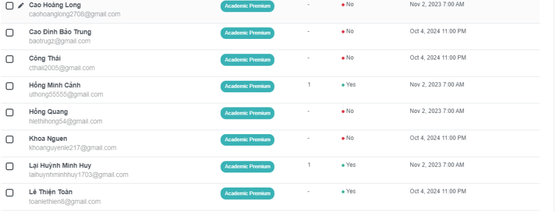Viewport: 556px width, 212px height.
Task: Click the red No status for Hồng Quang
Action: tap(348, 111)
